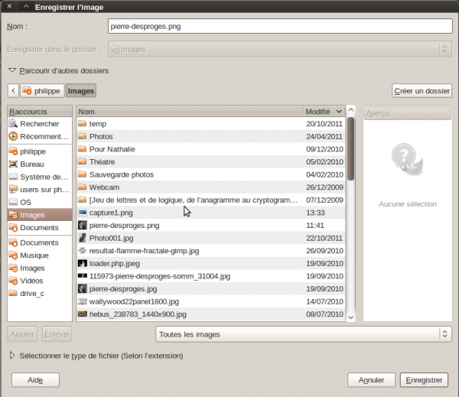
Task: Click the Bureau desktop icon
Action: point(13,164)
